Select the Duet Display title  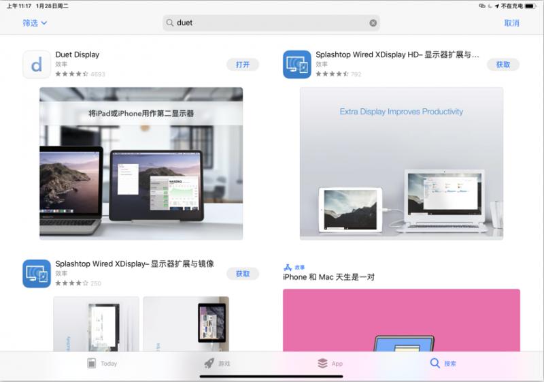[78, 54]
